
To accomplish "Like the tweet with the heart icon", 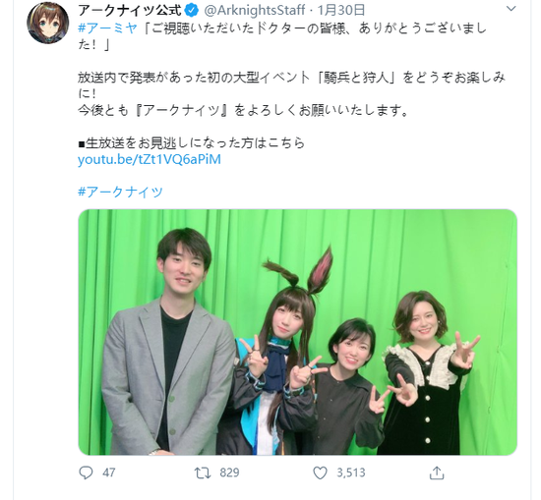I will coord(320,472).
